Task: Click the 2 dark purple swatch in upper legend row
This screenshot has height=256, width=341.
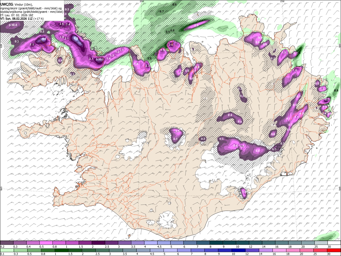Action: point(98,243)
